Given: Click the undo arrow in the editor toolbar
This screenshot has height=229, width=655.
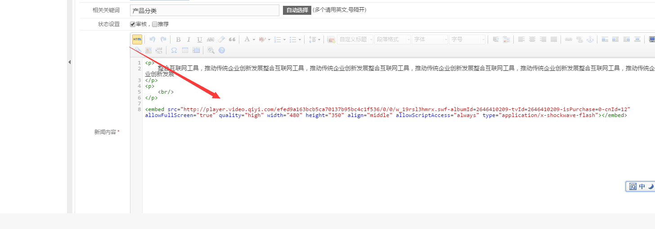Looking at the screenshot, I should point(153,39).
